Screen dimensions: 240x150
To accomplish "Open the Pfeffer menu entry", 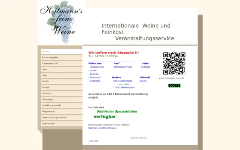I will click(x=62, y=81).
